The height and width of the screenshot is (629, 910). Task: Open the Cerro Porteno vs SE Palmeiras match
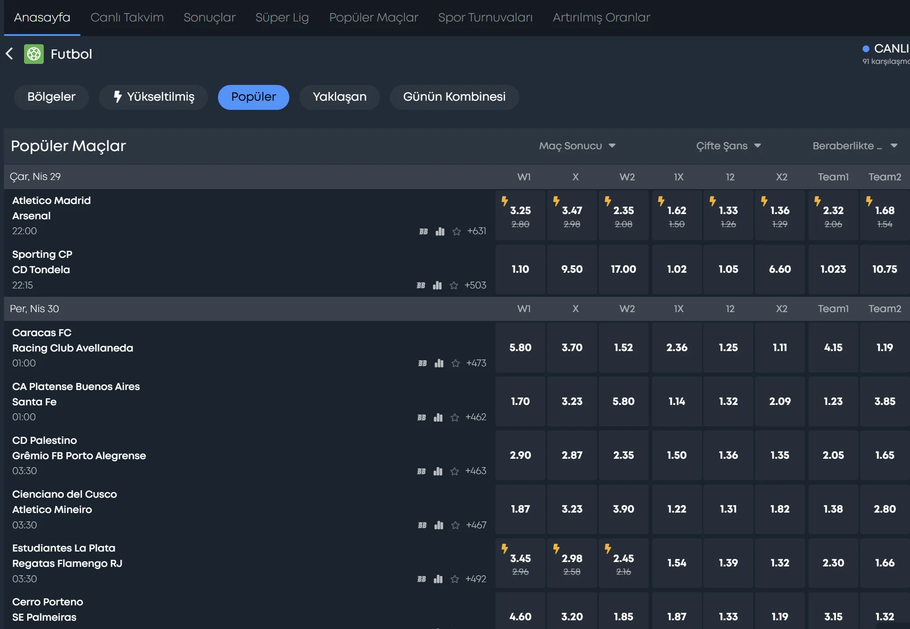point(47,610)
